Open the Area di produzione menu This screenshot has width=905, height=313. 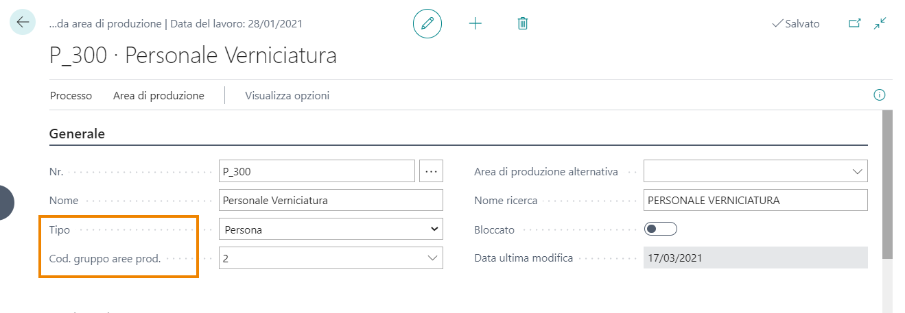(x=158, y=96)
